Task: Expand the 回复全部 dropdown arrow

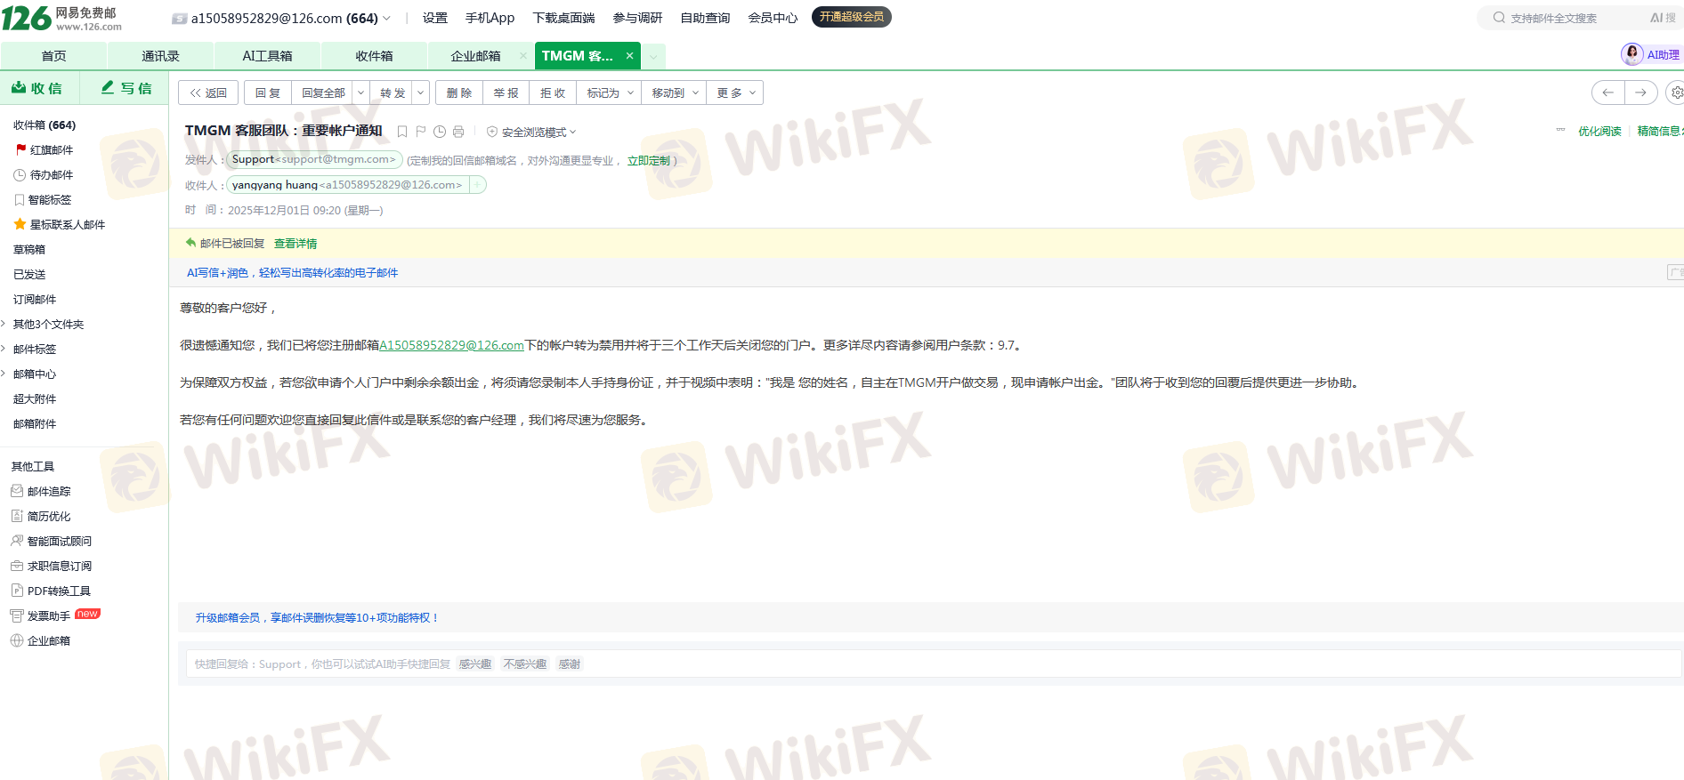Action: click(360, 92)
